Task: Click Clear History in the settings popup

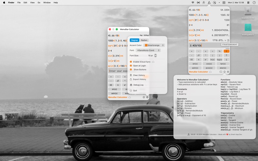Action: coord(137,75)
